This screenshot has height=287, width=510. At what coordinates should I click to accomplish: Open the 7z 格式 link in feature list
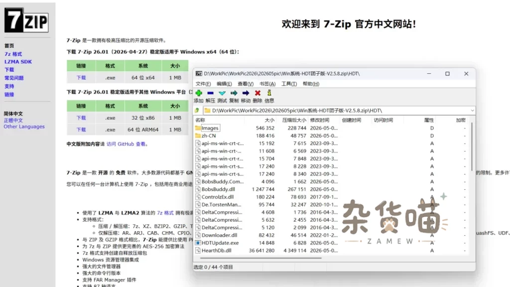pos(165,213)
